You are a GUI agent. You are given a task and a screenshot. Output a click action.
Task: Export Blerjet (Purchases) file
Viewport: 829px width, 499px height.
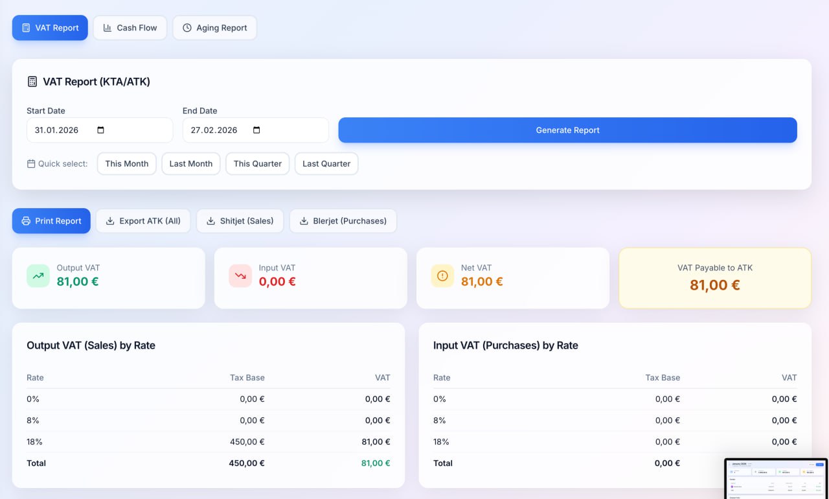343,221
